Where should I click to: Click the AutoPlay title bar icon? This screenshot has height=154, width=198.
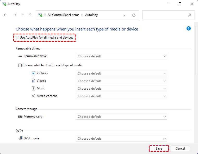point(4,4)
